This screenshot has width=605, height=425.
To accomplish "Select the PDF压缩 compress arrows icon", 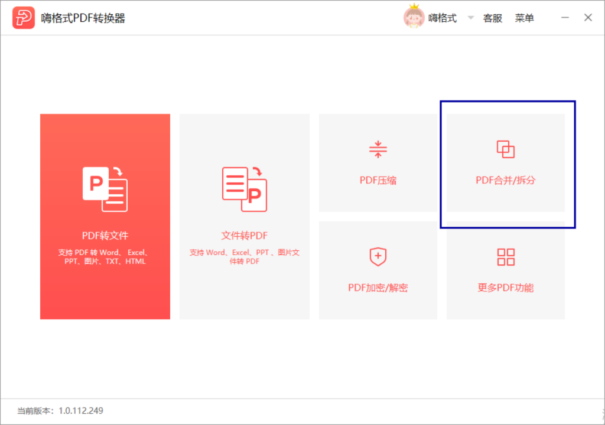I will [378, 149].
